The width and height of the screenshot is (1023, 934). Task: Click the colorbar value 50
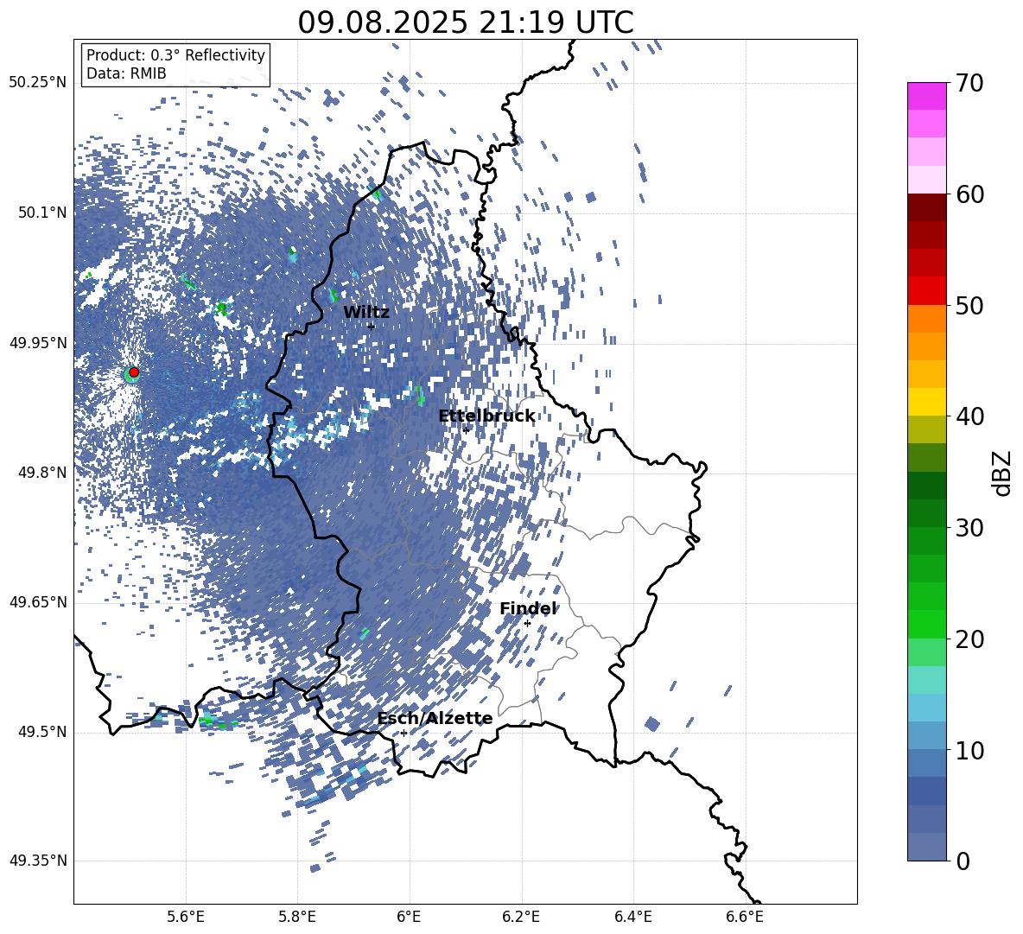969,306
